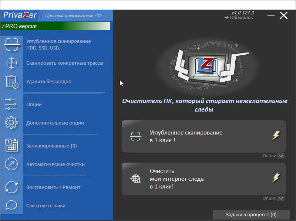Click the speech bubble contact icon
This screenshot has width=296, height=221.
(x=11, y=205)
